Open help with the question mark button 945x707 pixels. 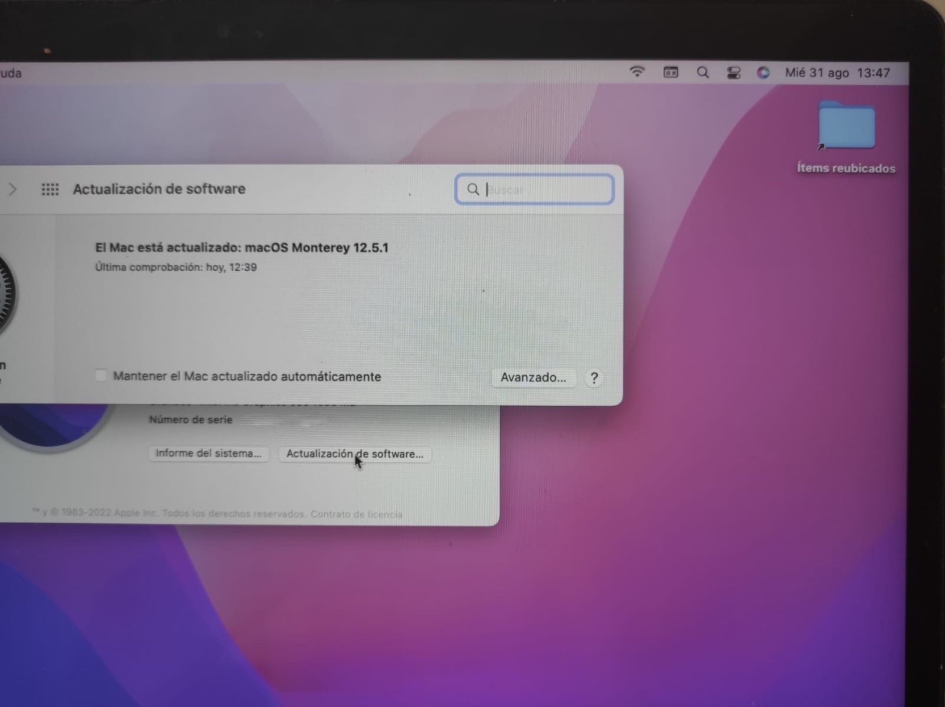click(594, 378)
